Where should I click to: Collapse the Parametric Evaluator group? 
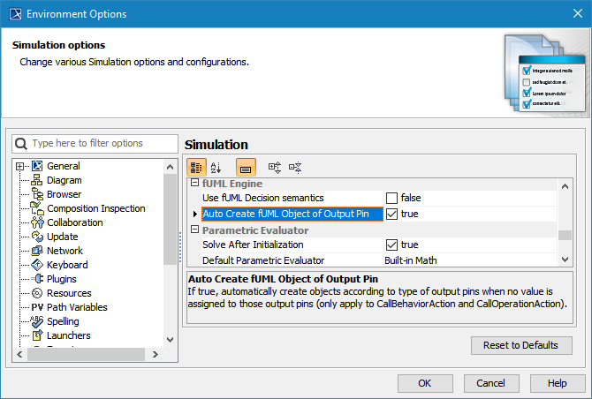pos(195,230)
